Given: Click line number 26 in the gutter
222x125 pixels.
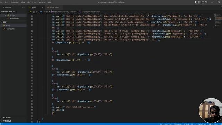Looking at the screenshot, I should point(32,42).
